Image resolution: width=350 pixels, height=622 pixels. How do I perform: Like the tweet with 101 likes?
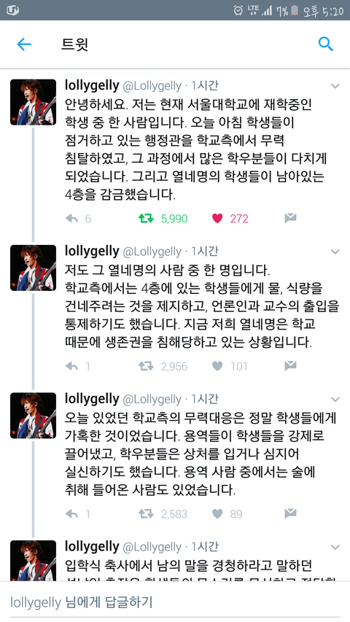pos(217,366)
